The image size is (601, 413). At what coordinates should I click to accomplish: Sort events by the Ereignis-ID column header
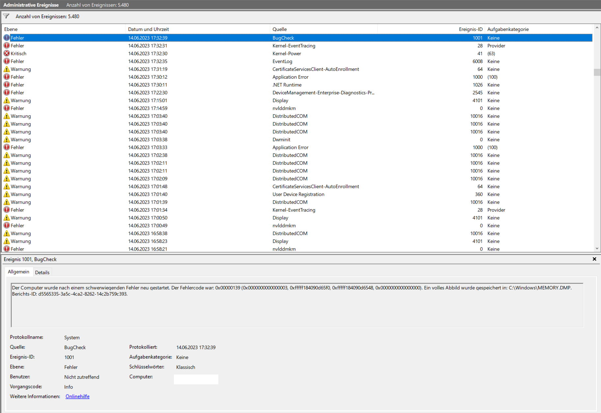point(431,29)
